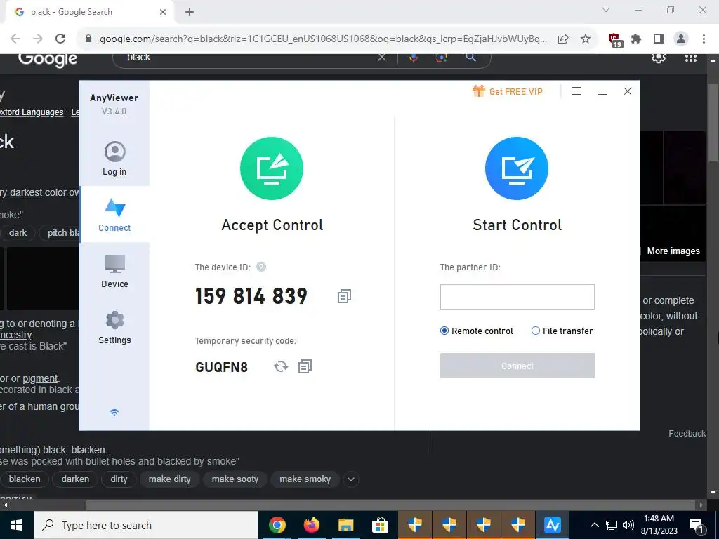Click the More images link
This screenshot has height=539, width=719.
click(673, 251)
